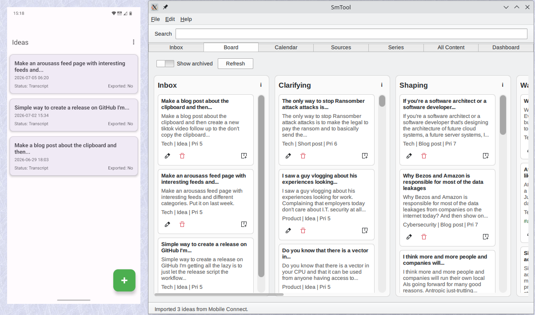Viewport: 535px width, 315px height.
Task: Click the 'Tech | Short post | Pri 6' label
Action: point(310,144)
